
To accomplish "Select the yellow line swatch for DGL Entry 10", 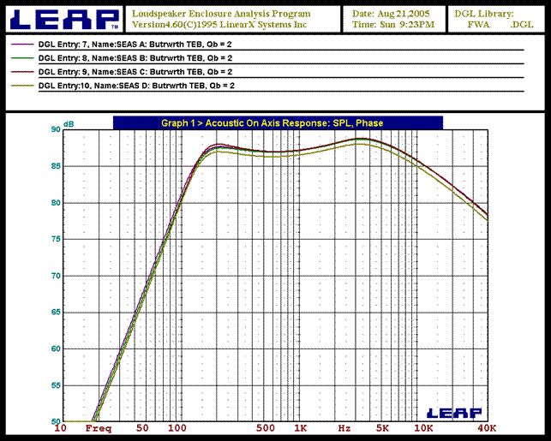I will coord(23,86).
